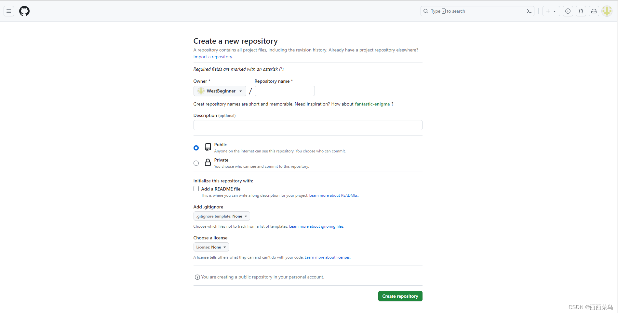Enable Add a README file checkbox
The width and height of the screenshot is (618, 313).
(196, 189)
